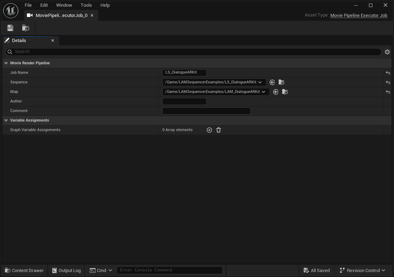Open the File menu
Image resolution: width=394 pixels, height=277 pixels.
pyautogui.click(x=28, y=5)
